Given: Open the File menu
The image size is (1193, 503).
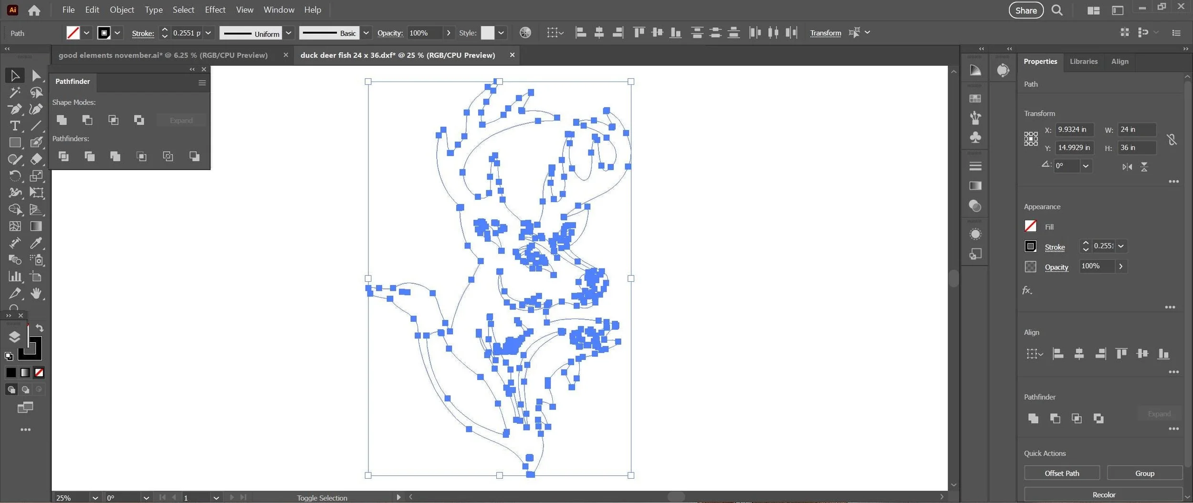Looking at the screenshot, I should 69,10.
